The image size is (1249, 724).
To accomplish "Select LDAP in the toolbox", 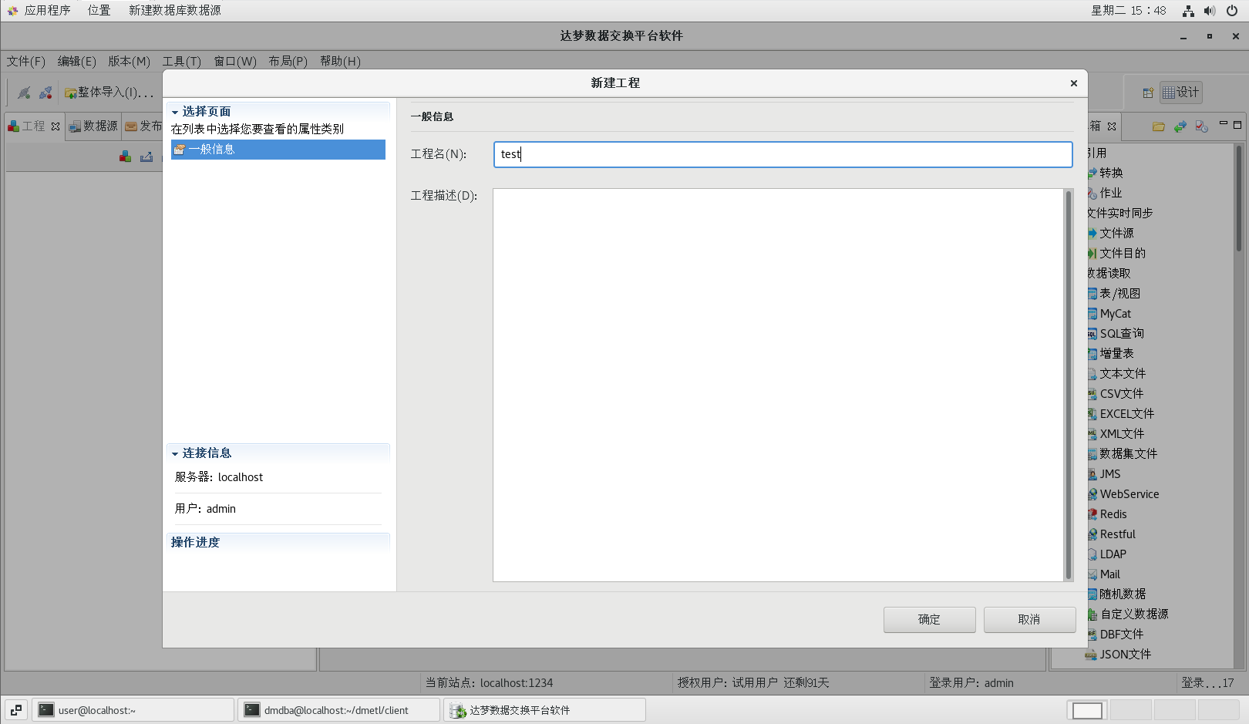I will tap(1113, 554).
